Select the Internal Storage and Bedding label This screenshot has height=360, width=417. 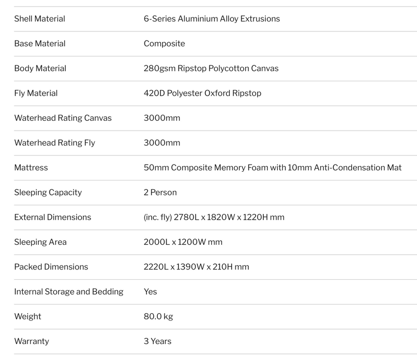69,292
